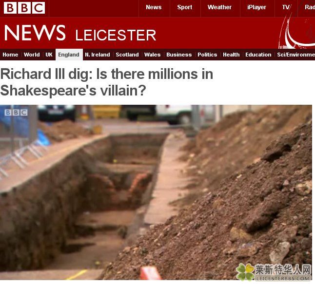315x284 pixels.
Task: Click the Richard III dig trench photo
Action: pos(156,192)
